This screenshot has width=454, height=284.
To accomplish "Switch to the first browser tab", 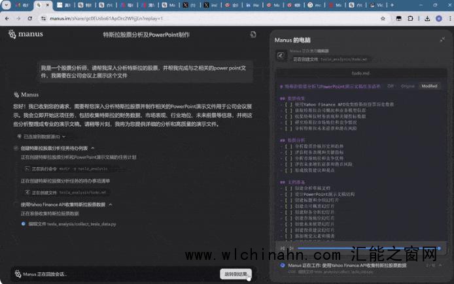I will pos(20,5).
